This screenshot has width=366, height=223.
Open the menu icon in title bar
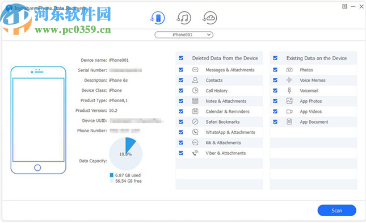344,7
